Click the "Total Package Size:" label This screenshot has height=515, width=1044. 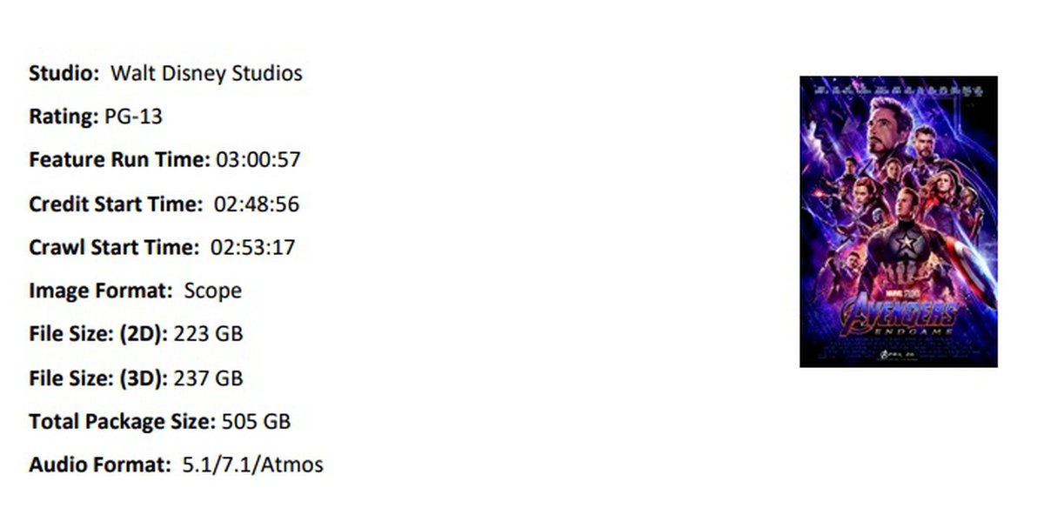122,422
